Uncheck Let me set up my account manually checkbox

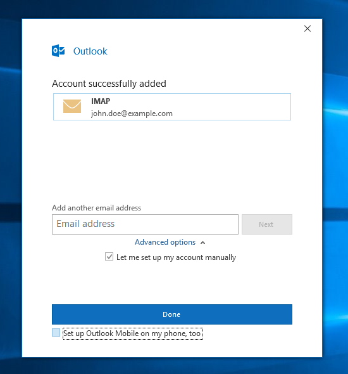click(x=109, y=257)
